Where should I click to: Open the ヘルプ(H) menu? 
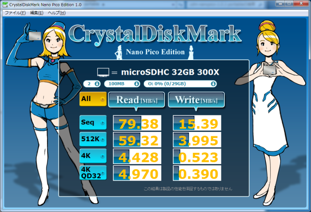pyautogui.click(x=57, y=13)
